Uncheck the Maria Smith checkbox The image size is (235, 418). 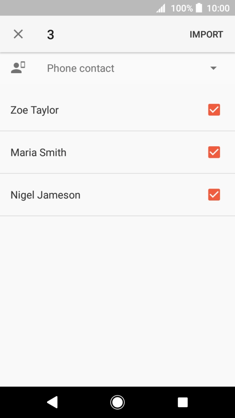[214, 152]
